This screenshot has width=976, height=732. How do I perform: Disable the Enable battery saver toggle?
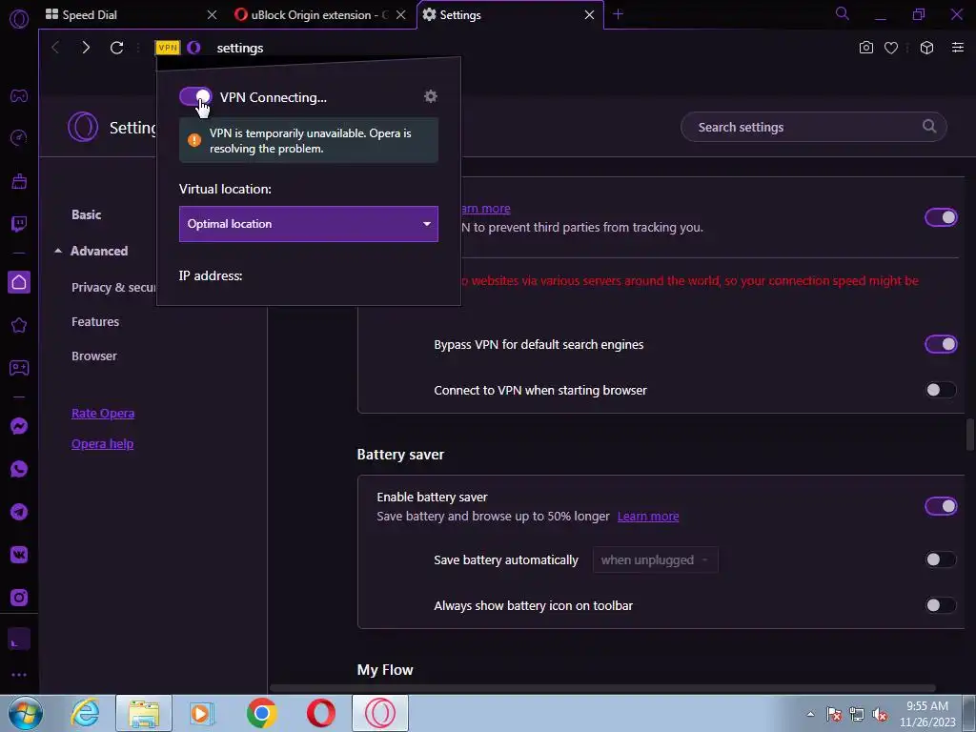[941, 506]
